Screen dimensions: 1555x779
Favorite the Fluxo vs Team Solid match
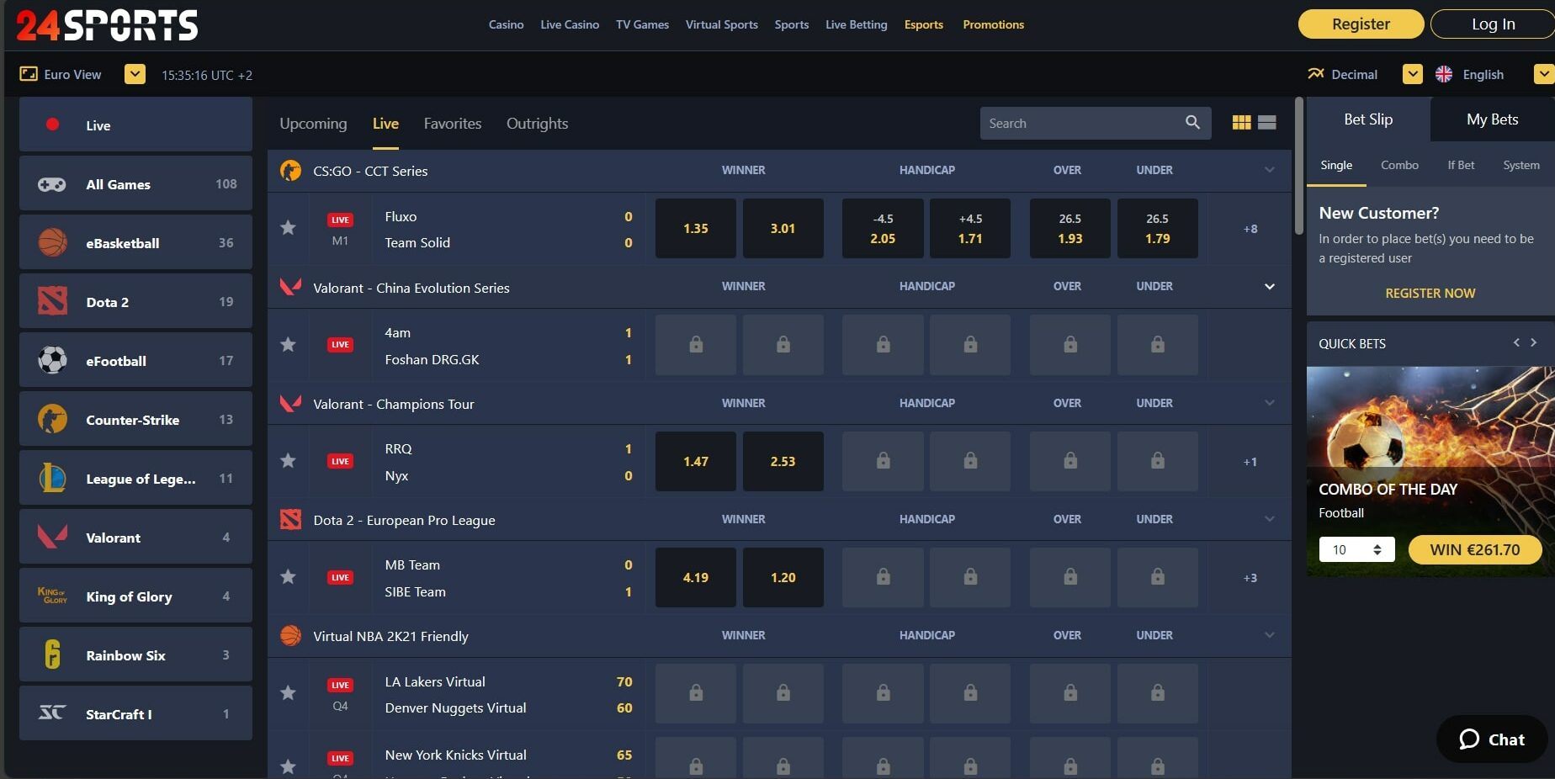(288, 228)
